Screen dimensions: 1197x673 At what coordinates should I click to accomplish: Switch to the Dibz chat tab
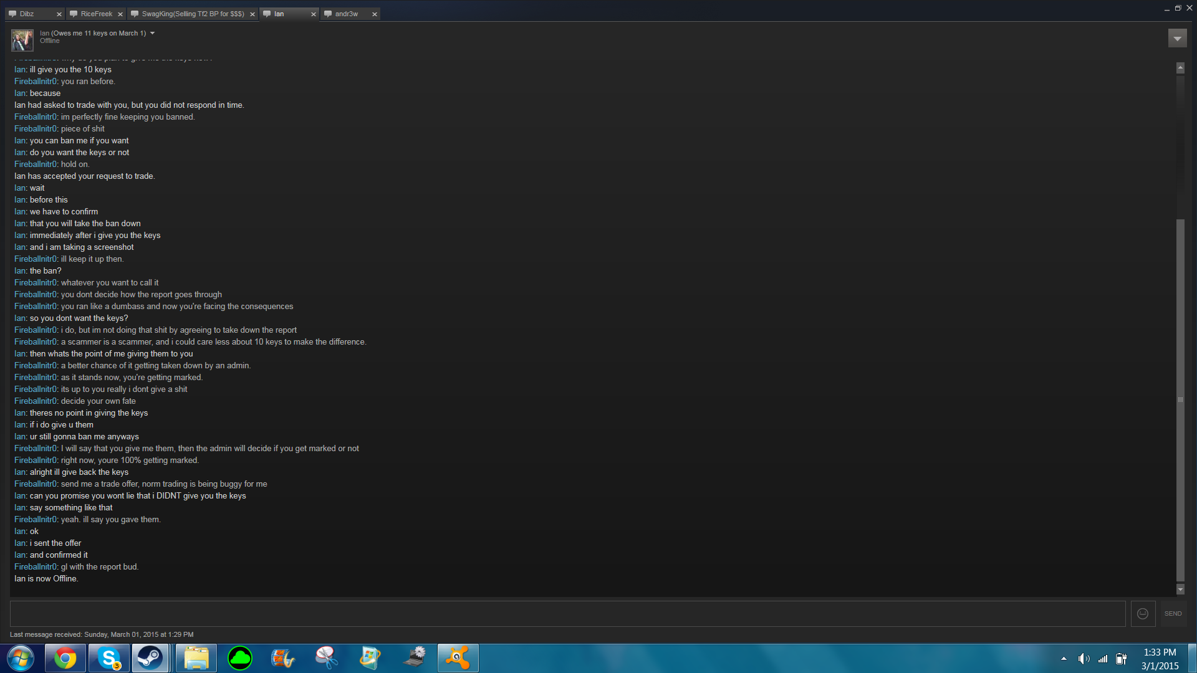pyautogui.click(x=27, y=14)
